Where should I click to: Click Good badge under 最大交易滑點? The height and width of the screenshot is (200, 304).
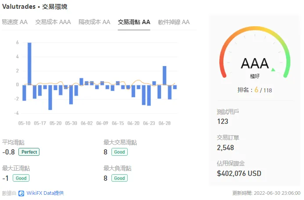(x=119, y=152)
